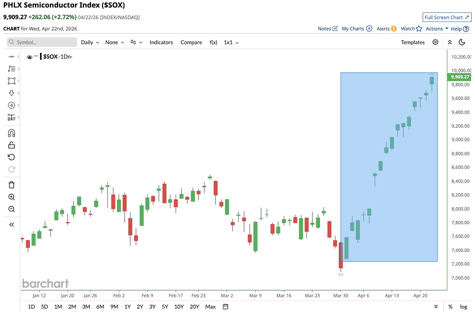Toggle dark mode moon icon
475x315 pixels.
(462, 42)
